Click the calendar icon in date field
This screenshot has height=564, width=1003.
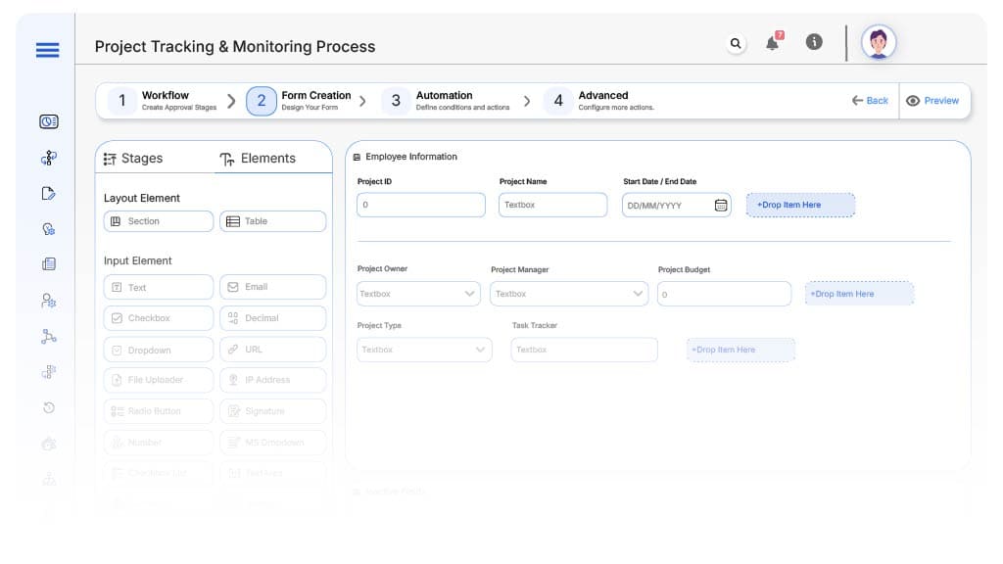pos(721,206)
